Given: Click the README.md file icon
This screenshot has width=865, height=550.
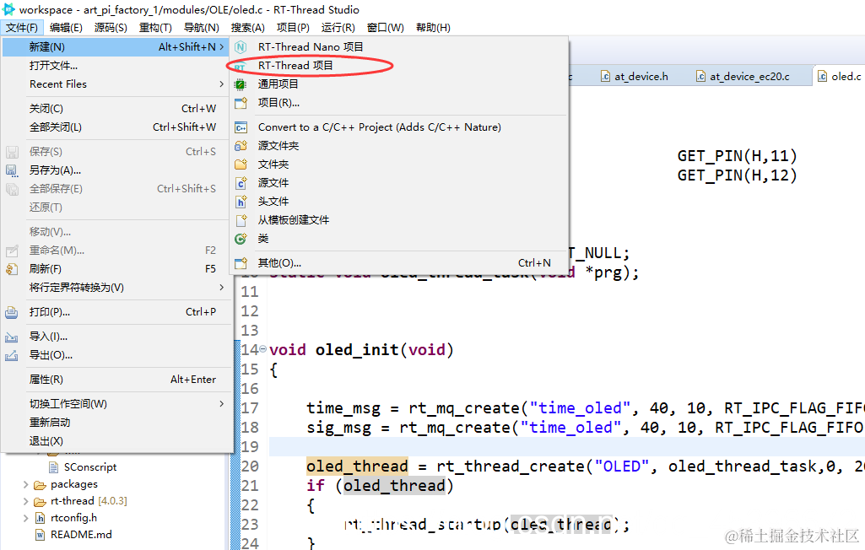Looking at the screenshot, I should (x=40, y=535).
